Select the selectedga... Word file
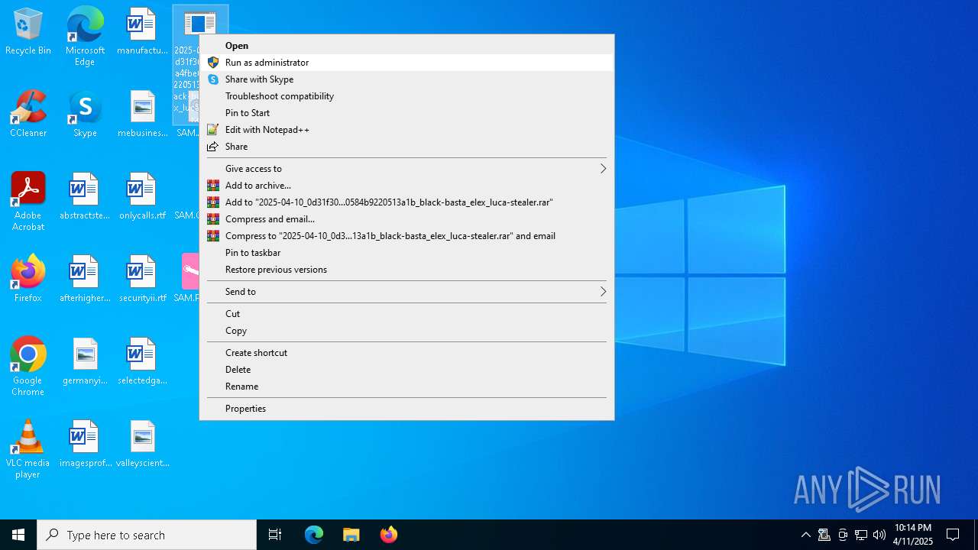Viewport: 978px width, 550px height. click(142, 361)
